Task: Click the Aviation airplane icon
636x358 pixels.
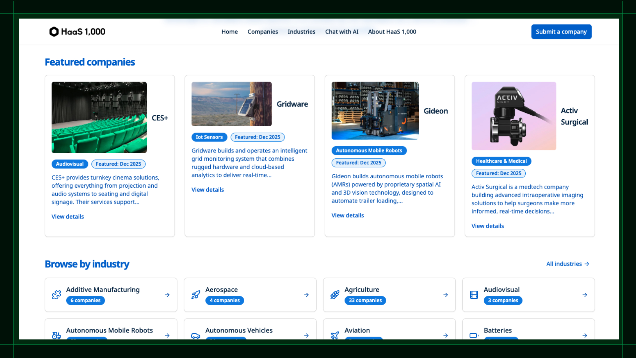Action: click(x=335, y=335)
